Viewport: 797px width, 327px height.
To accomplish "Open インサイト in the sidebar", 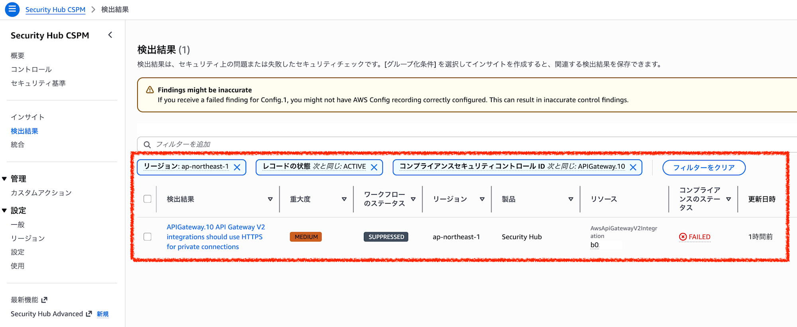I will [27, 117].
